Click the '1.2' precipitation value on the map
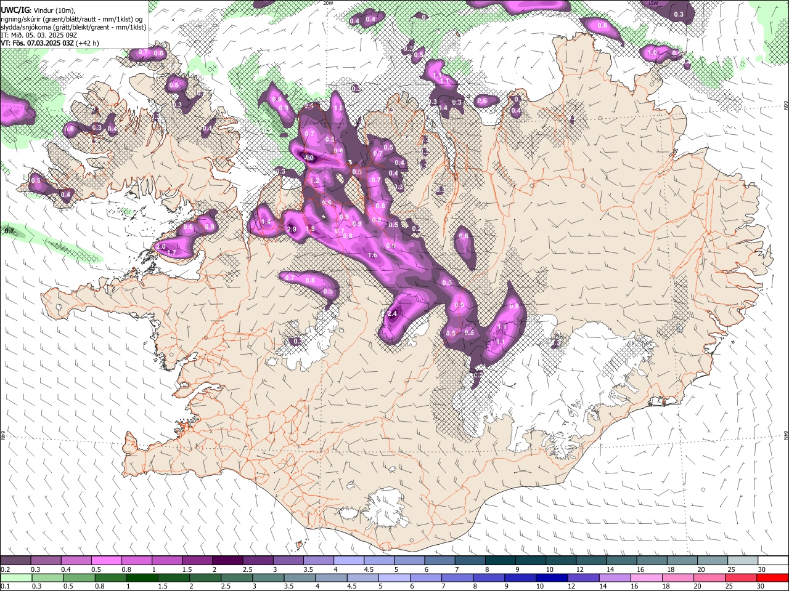789x591 pixels. click(315, 181)
